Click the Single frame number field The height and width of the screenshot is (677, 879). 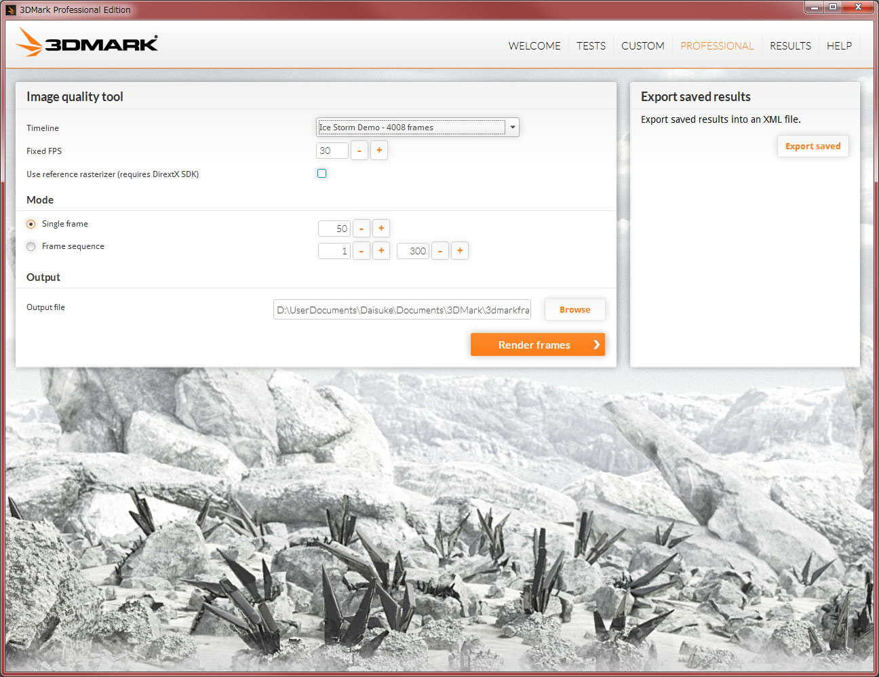pyautogui.click(x=334, y=229)
